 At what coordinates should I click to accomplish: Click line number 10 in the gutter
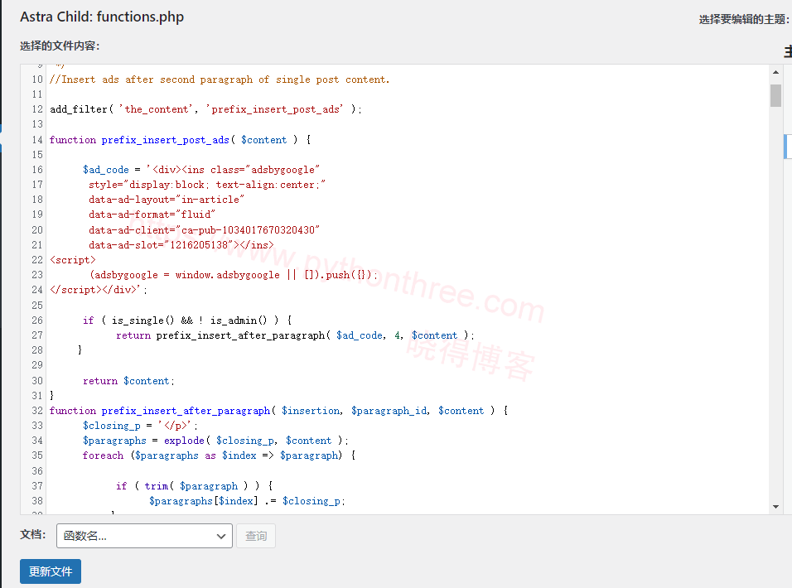tap(37, 80)
